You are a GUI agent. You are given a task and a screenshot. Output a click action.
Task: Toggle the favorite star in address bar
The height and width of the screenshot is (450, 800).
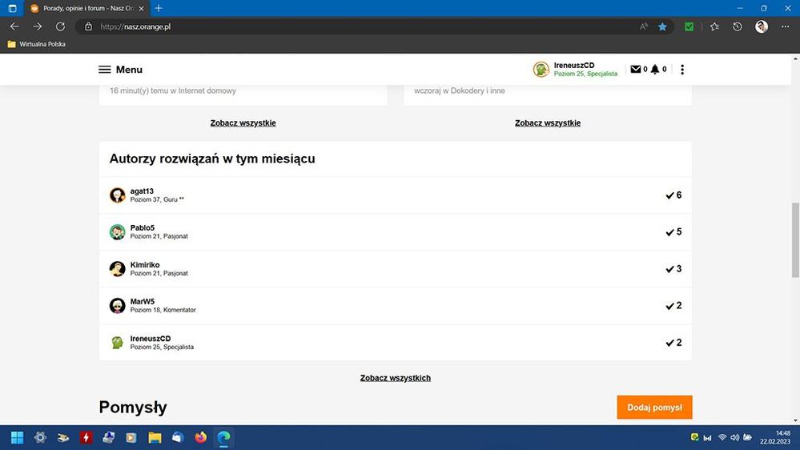662,26
